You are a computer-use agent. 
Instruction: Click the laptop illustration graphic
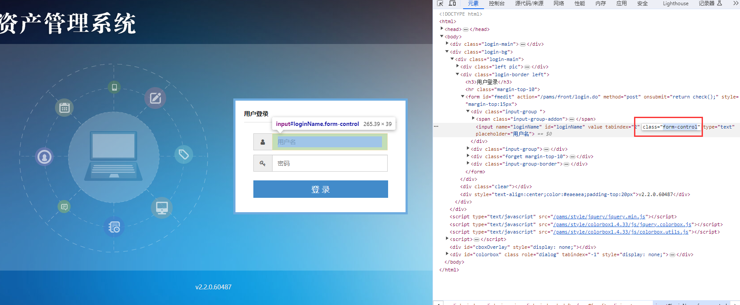[x=114, y=156]
